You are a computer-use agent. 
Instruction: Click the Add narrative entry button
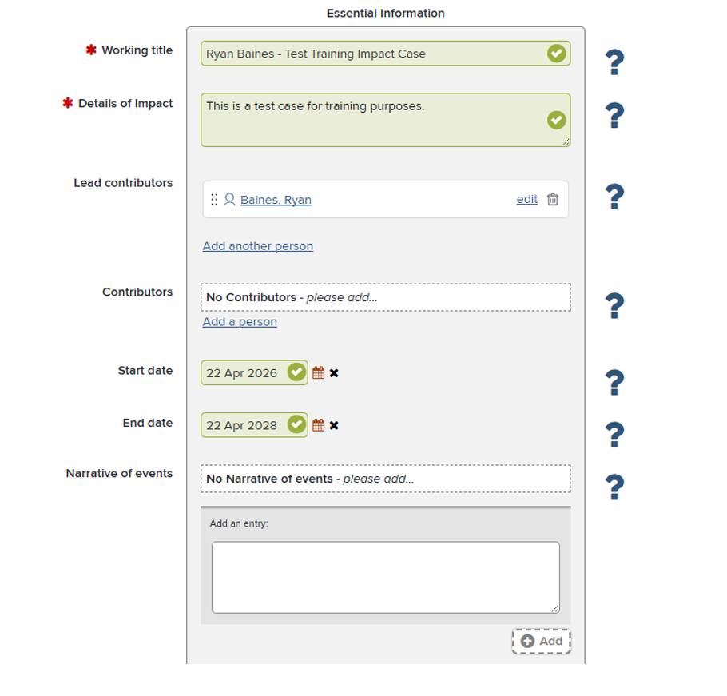click(542, 642)
